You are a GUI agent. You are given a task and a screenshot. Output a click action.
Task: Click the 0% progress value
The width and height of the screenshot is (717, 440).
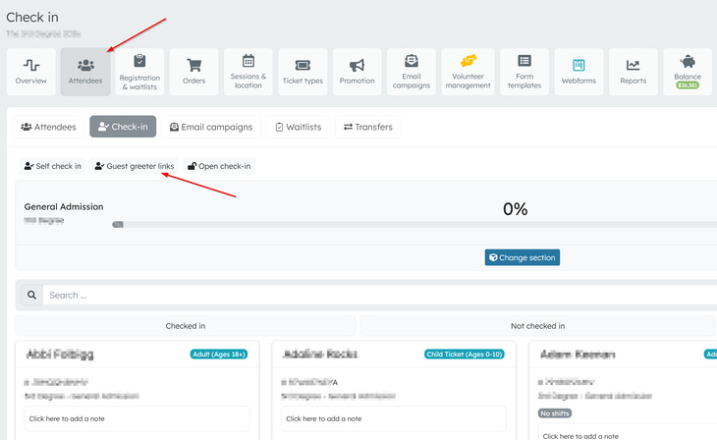[516, 209]
